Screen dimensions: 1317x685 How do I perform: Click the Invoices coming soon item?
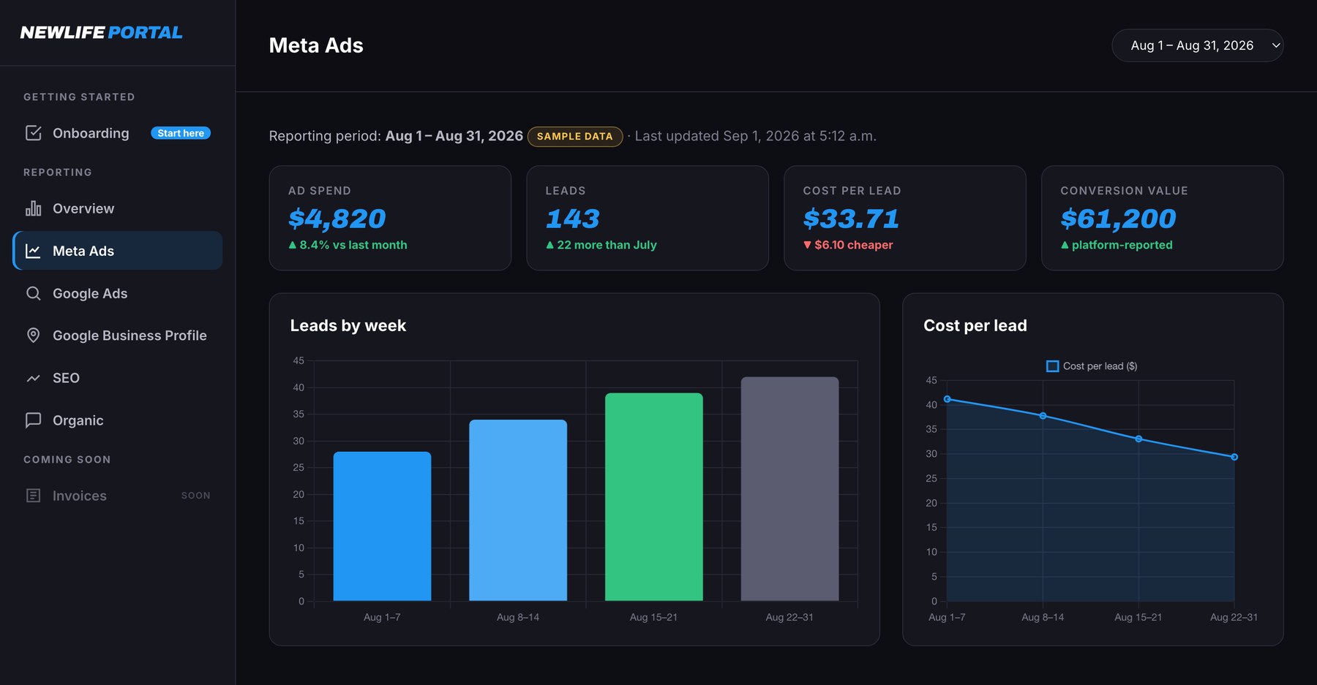tap(117, 496)
